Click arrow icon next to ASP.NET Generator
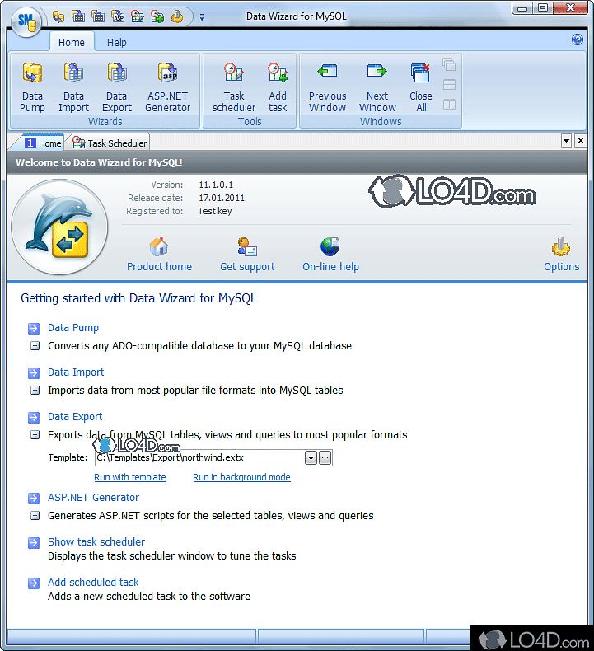 click(34, 498)
